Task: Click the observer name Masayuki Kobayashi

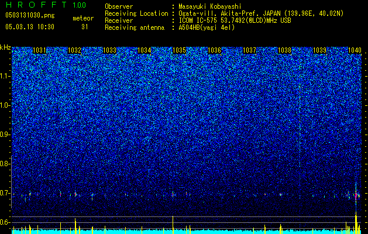Action: click(x=210, y=7)
